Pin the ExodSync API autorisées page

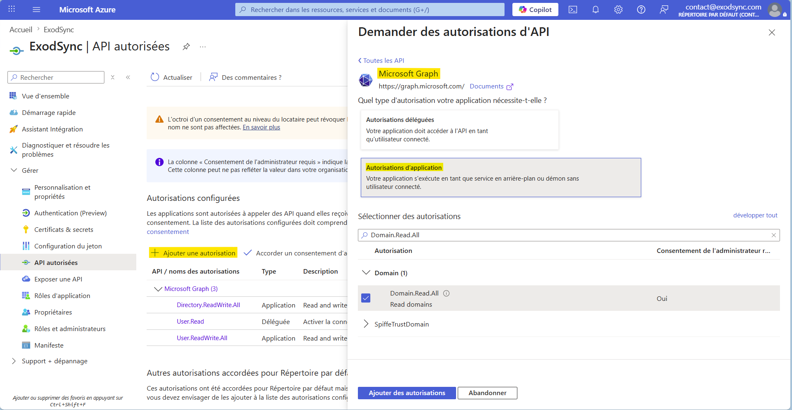[x=186, y=47]
